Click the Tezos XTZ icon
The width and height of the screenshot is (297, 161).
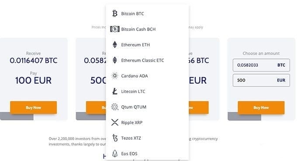[115, 138]
